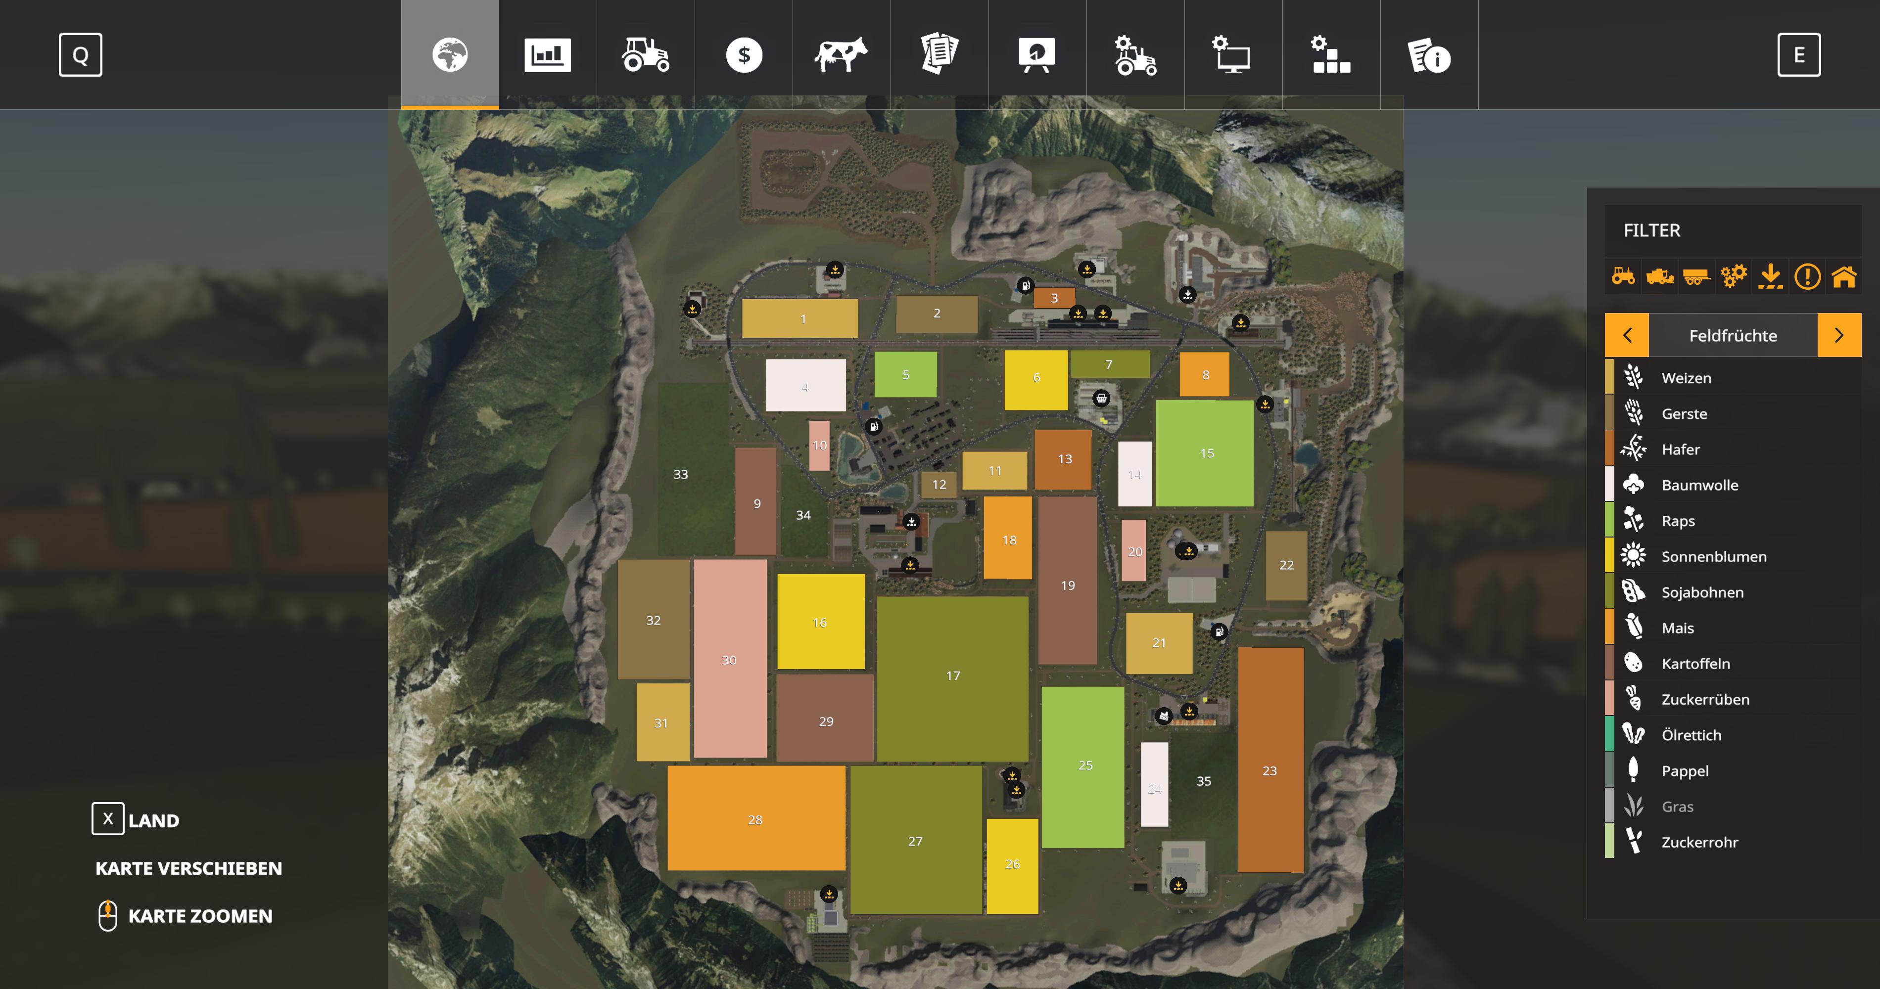Viewport: 1880px width, 989px height.
Task: Toggle the house farm buildings filter
Action: pos(1843,276)
